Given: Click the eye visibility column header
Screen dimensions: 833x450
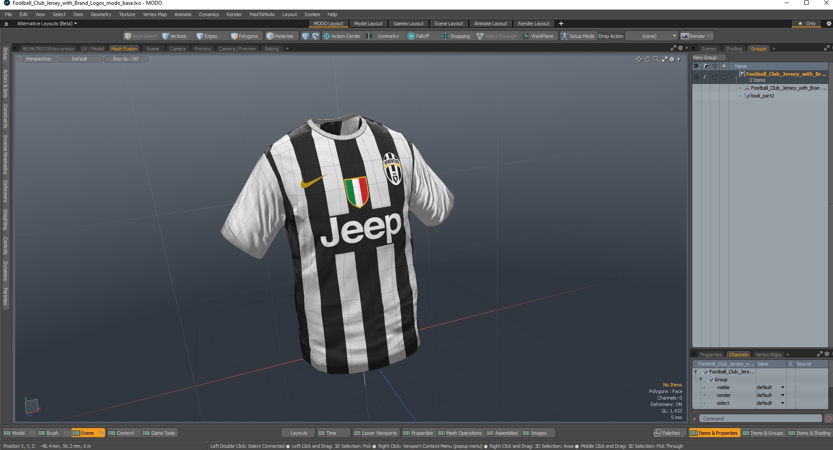Looking at the screenshot, I should 696,66.
